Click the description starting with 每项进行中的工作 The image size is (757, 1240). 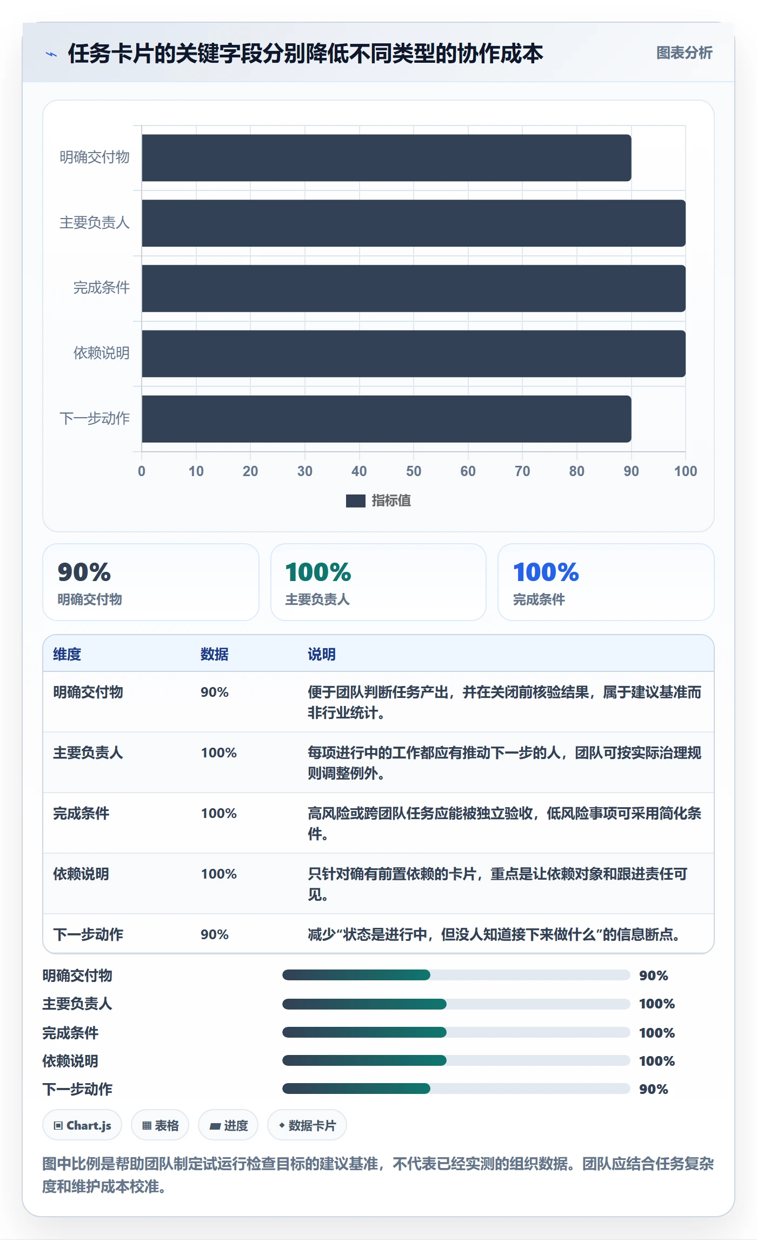(x=504, y=763)
